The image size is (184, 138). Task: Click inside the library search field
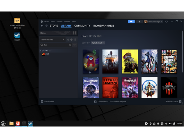tap(56, 45)
